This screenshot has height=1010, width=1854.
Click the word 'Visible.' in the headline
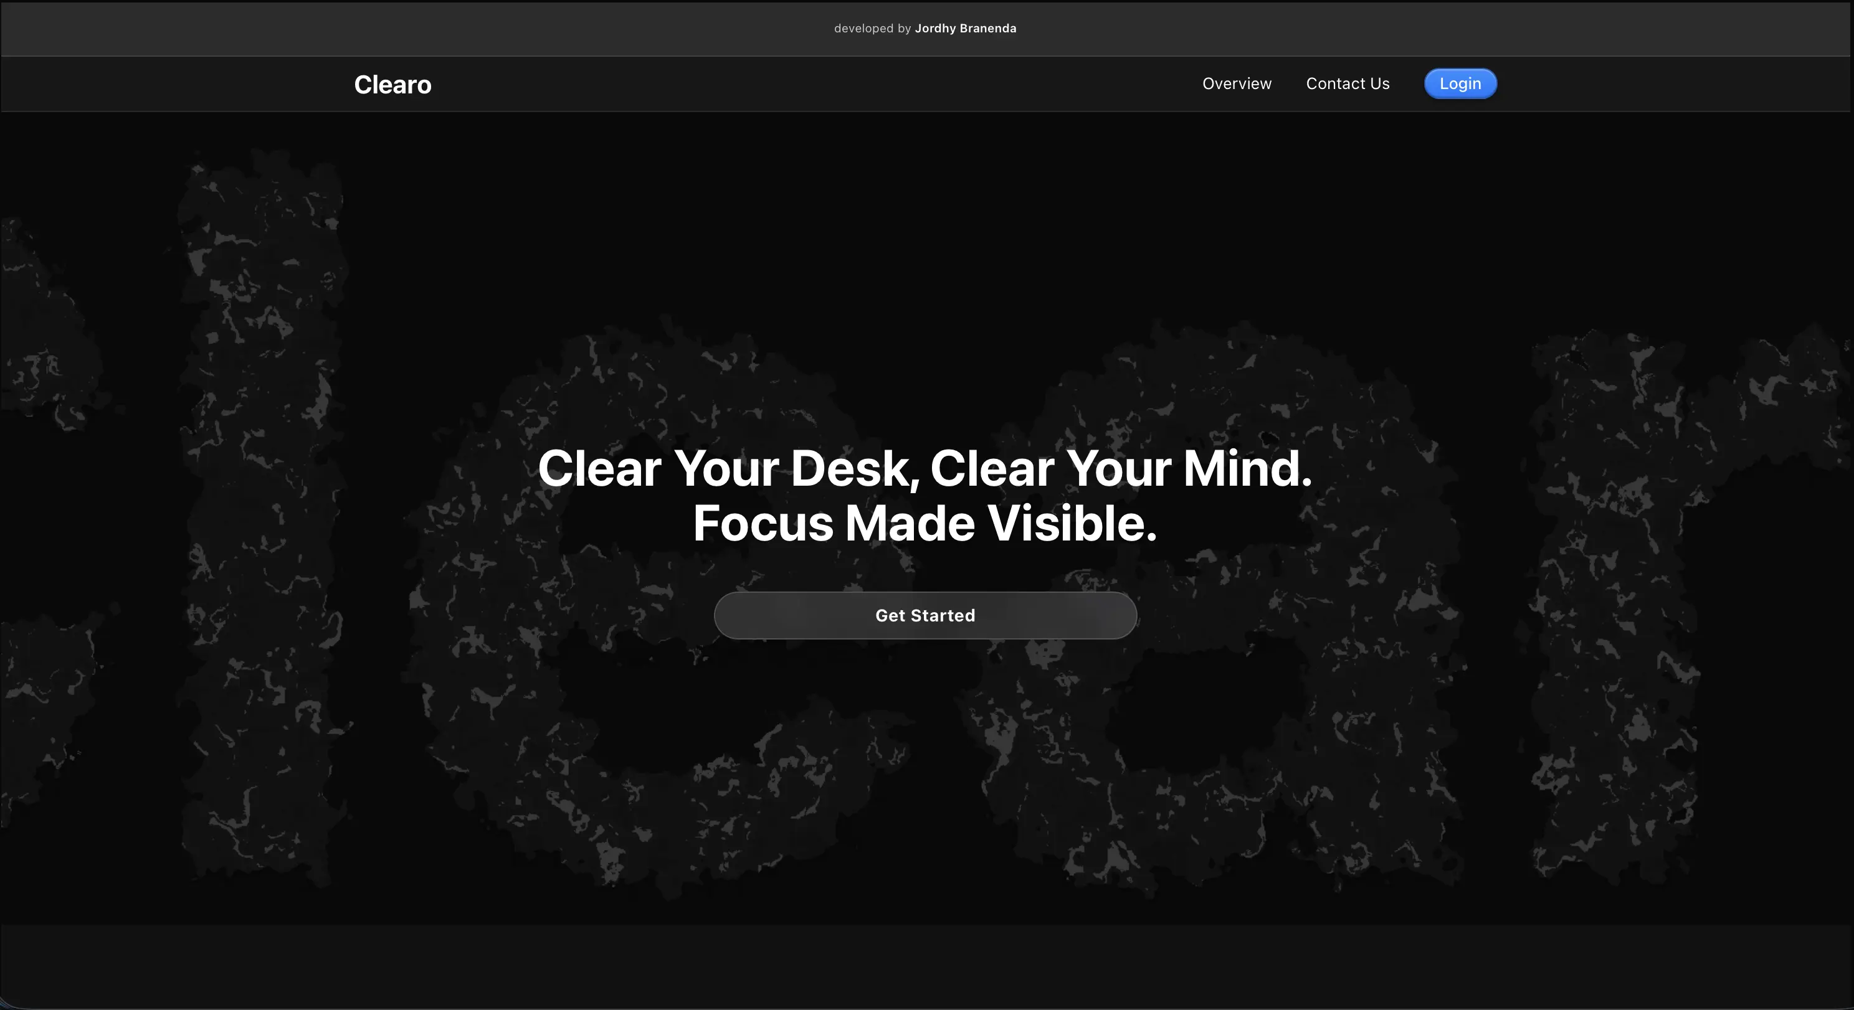pos(1072,524)
